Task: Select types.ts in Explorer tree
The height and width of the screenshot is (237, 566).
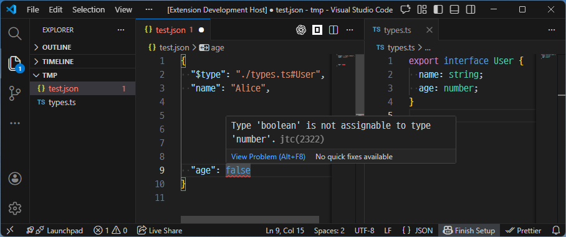Action: tap(83, 103)
